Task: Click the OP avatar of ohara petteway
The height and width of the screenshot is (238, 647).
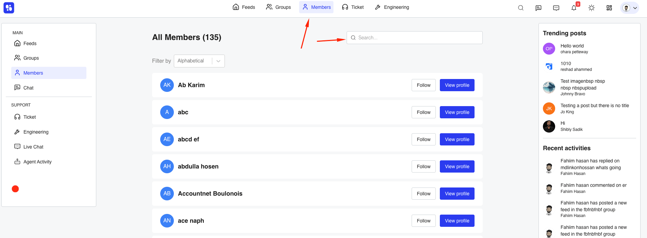Action: tap(549, 49)
